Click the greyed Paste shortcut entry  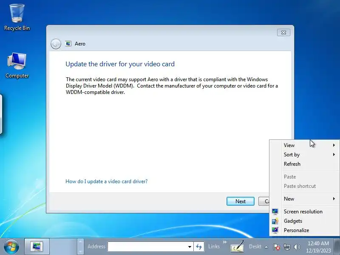tap(304, 186)
